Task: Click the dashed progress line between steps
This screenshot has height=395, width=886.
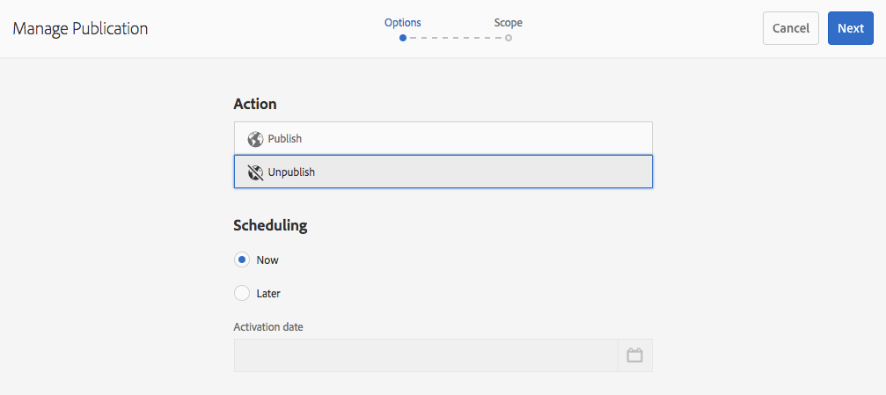Action: tap(455, 38)
